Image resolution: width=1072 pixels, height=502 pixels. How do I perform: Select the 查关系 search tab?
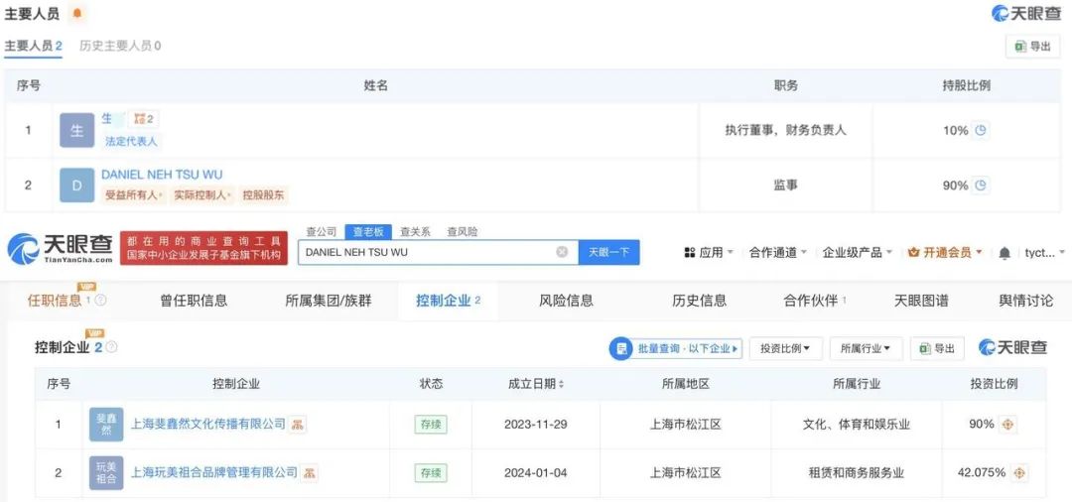click(415, 232)
